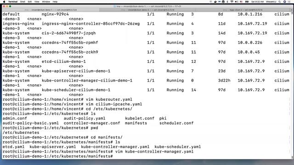This screenshot has width=294, height=165.
Task: Click the volume icon in menu bar
Action: click(237, 2)
